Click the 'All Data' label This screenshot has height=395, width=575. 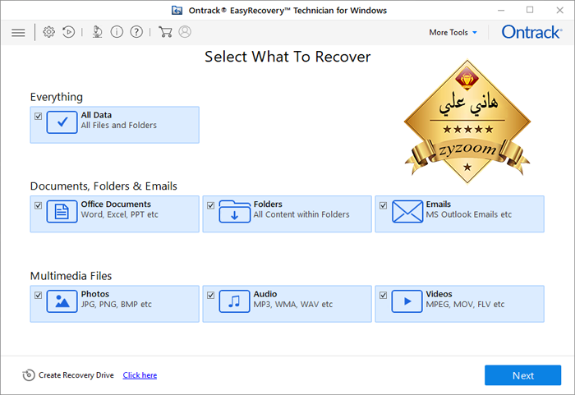click(x=96, y=115)
